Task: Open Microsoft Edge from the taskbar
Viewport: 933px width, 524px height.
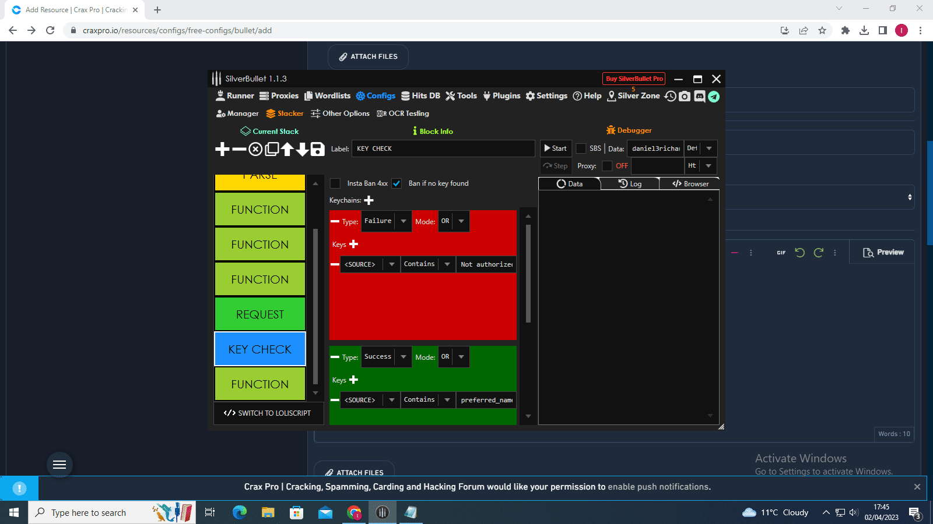Action: [240, 512]
